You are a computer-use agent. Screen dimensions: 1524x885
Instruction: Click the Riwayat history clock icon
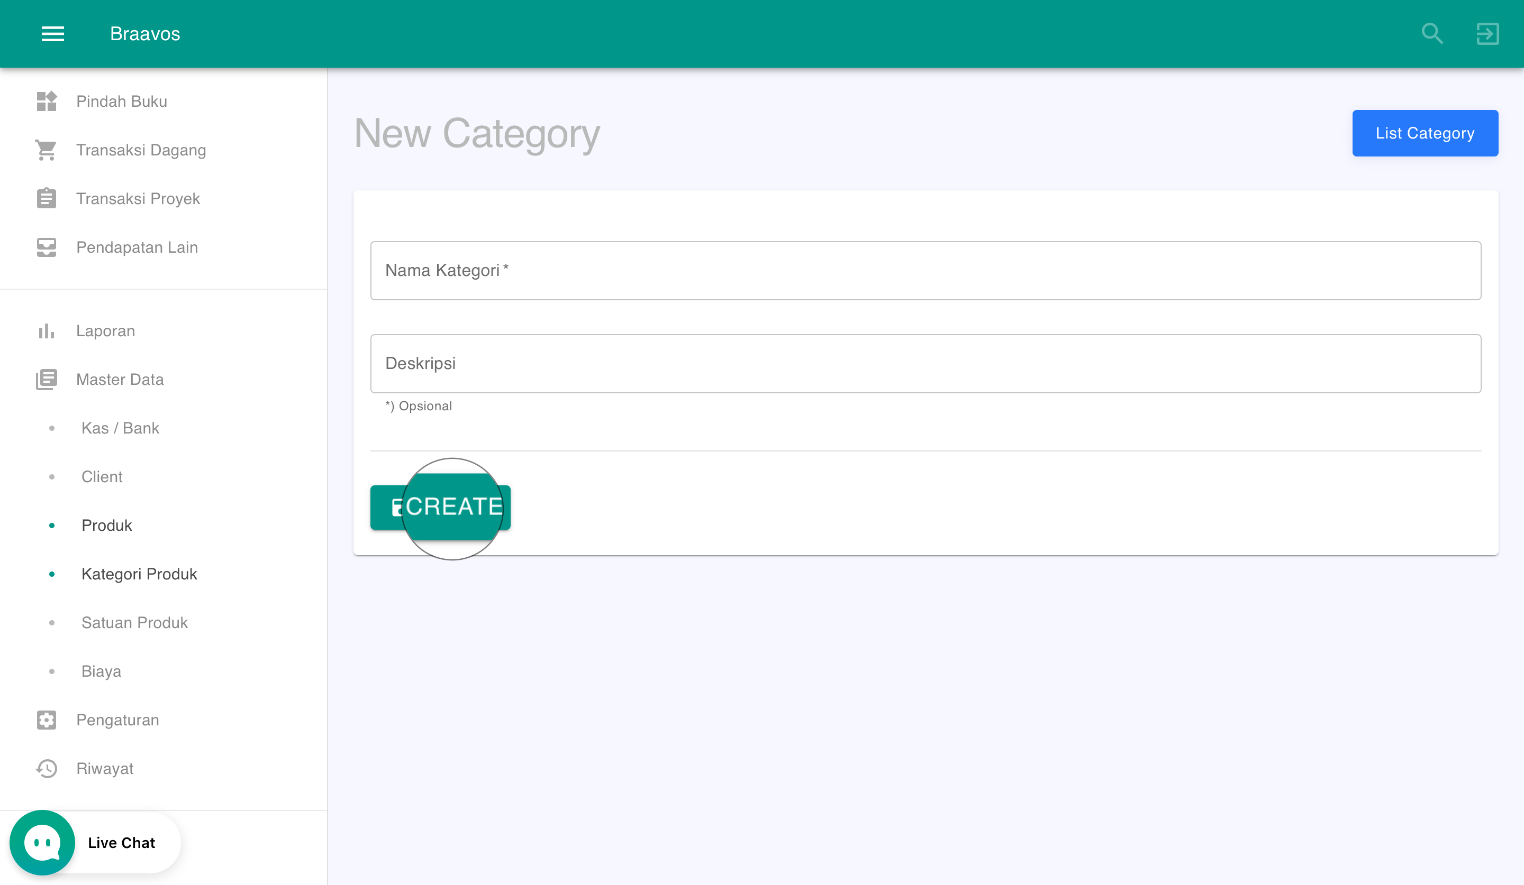[x=47, y=768]
